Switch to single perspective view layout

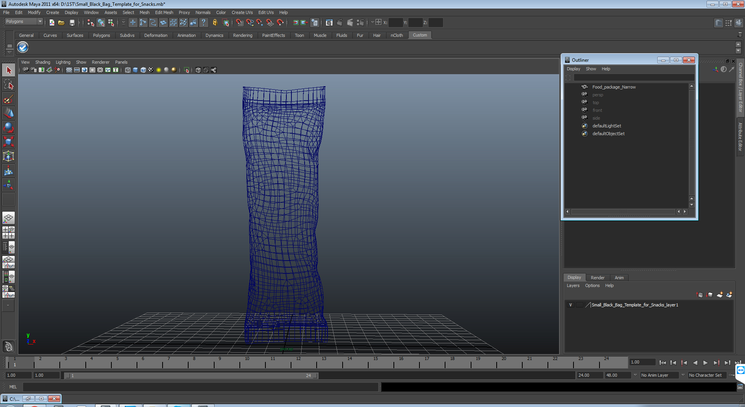tap(9, 218)
